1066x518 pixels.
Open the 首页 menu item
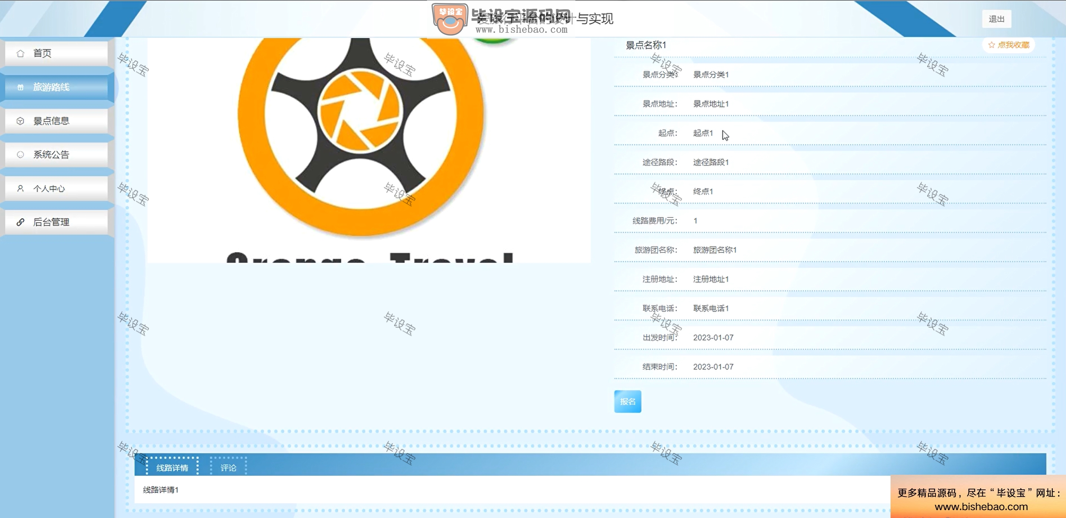[x=57, y=53]
